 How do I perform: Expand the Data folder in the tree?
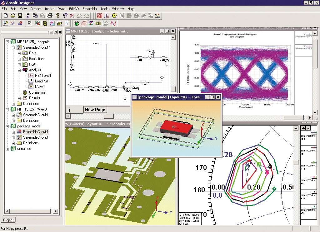pos(19,53)
